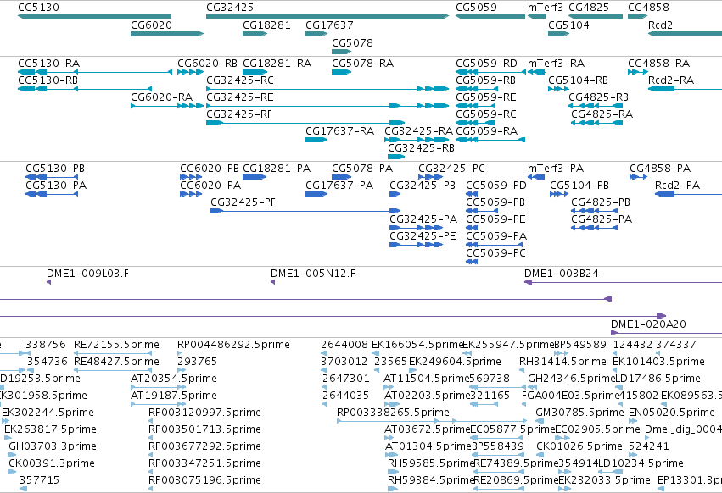This screenshot has height=493, width=722.
Task: Select the CG5059 gene bar in the top track
Action: [x=490, y=16]
